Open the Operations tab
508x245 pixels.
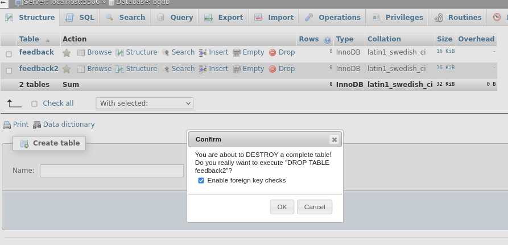pos(332,18)
